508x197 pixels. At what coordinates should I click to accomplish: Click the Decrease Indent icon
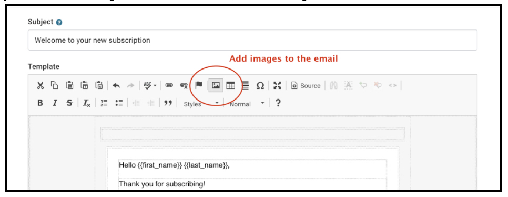point(136,103)
